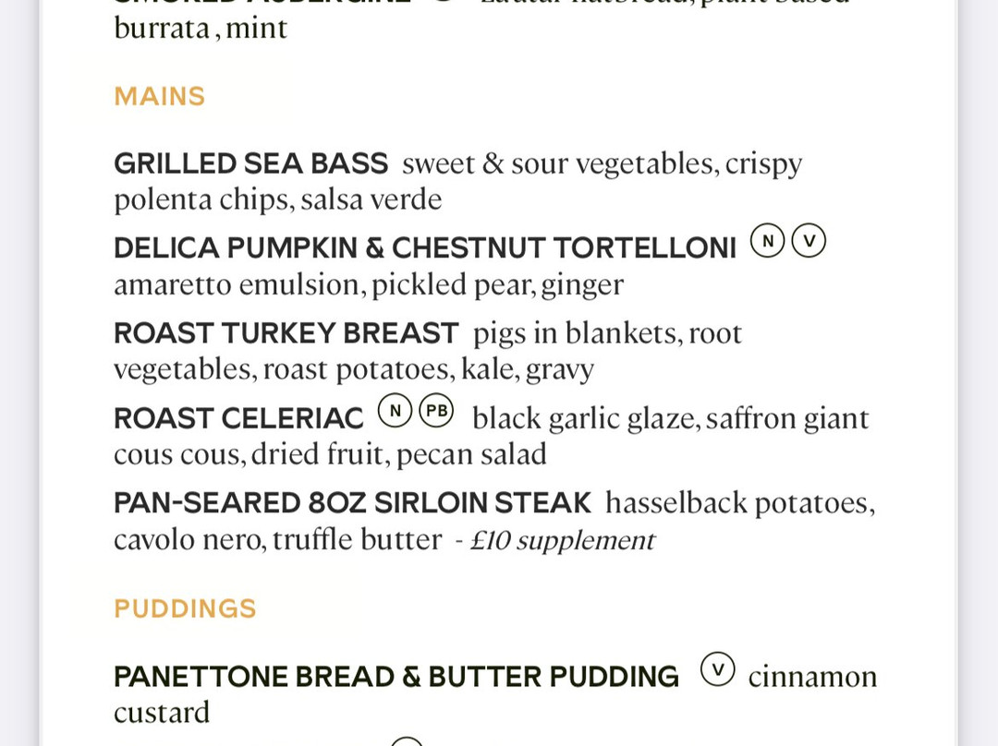Click the N icon beside Tortelloni

(x=767, y=241)
